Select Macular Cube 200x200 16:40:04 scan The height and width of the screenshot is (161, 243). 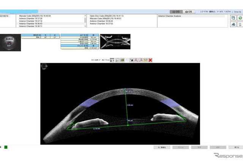coord(35,16)
